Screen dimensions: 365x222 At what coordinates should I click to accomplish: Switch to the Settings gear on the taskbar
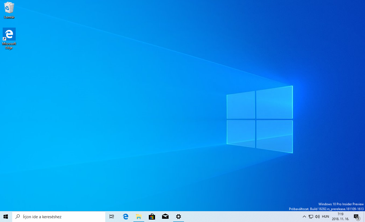(178, 217)
